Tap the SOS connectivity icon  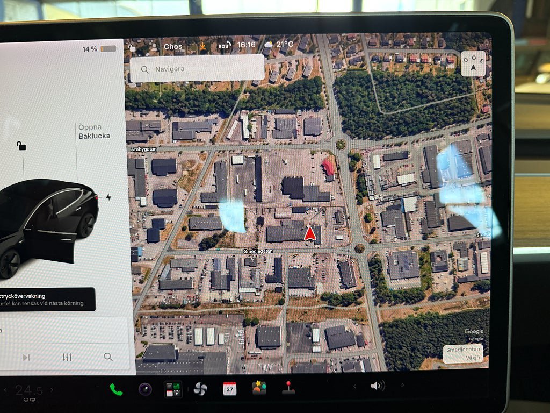tap(225, 45)
